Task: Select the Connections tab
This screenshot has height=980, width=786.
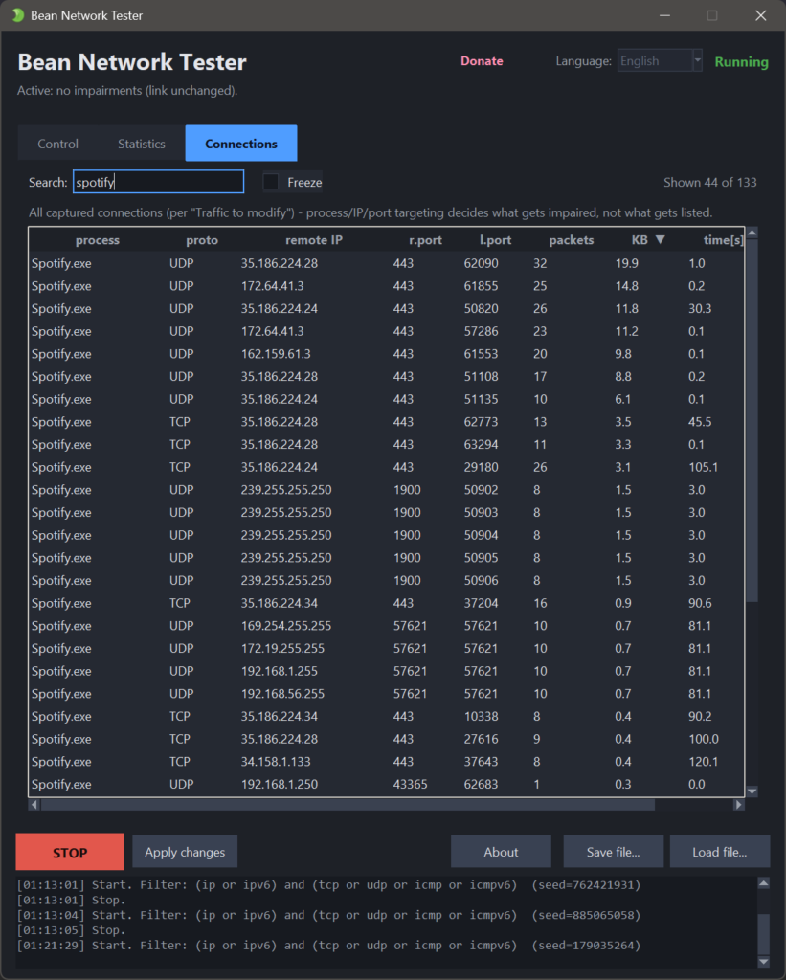Action: (240, 144)
